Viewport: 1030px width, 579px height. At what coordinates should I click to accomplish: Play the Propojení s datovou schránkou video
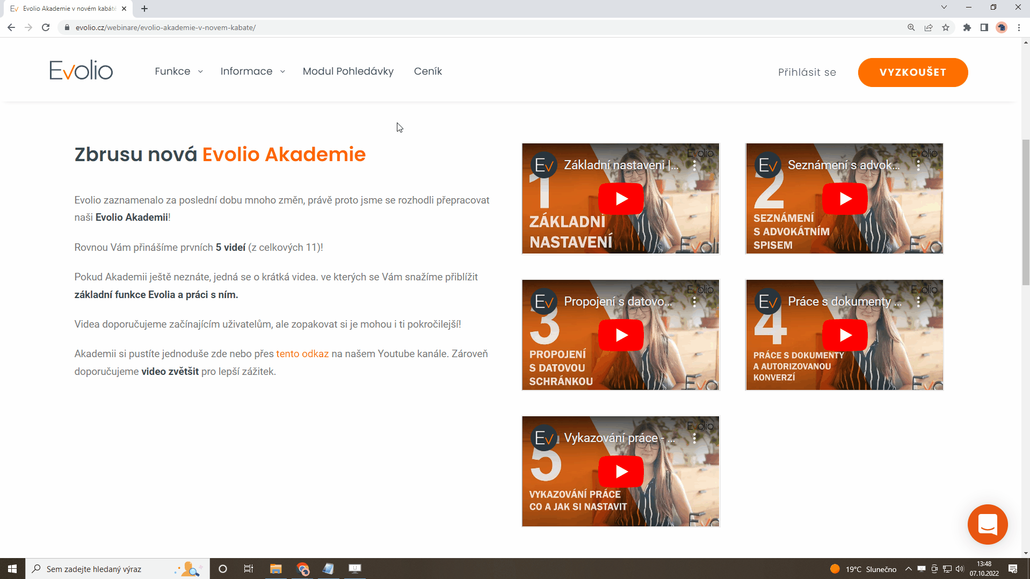tap(621, 335)
